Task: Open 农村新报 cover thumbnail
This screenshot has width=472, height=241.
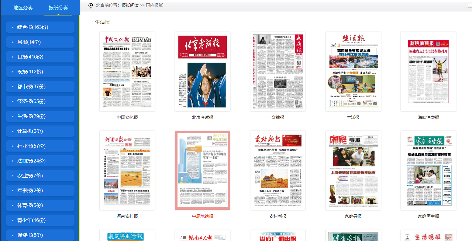Action: tap(278, 170)
